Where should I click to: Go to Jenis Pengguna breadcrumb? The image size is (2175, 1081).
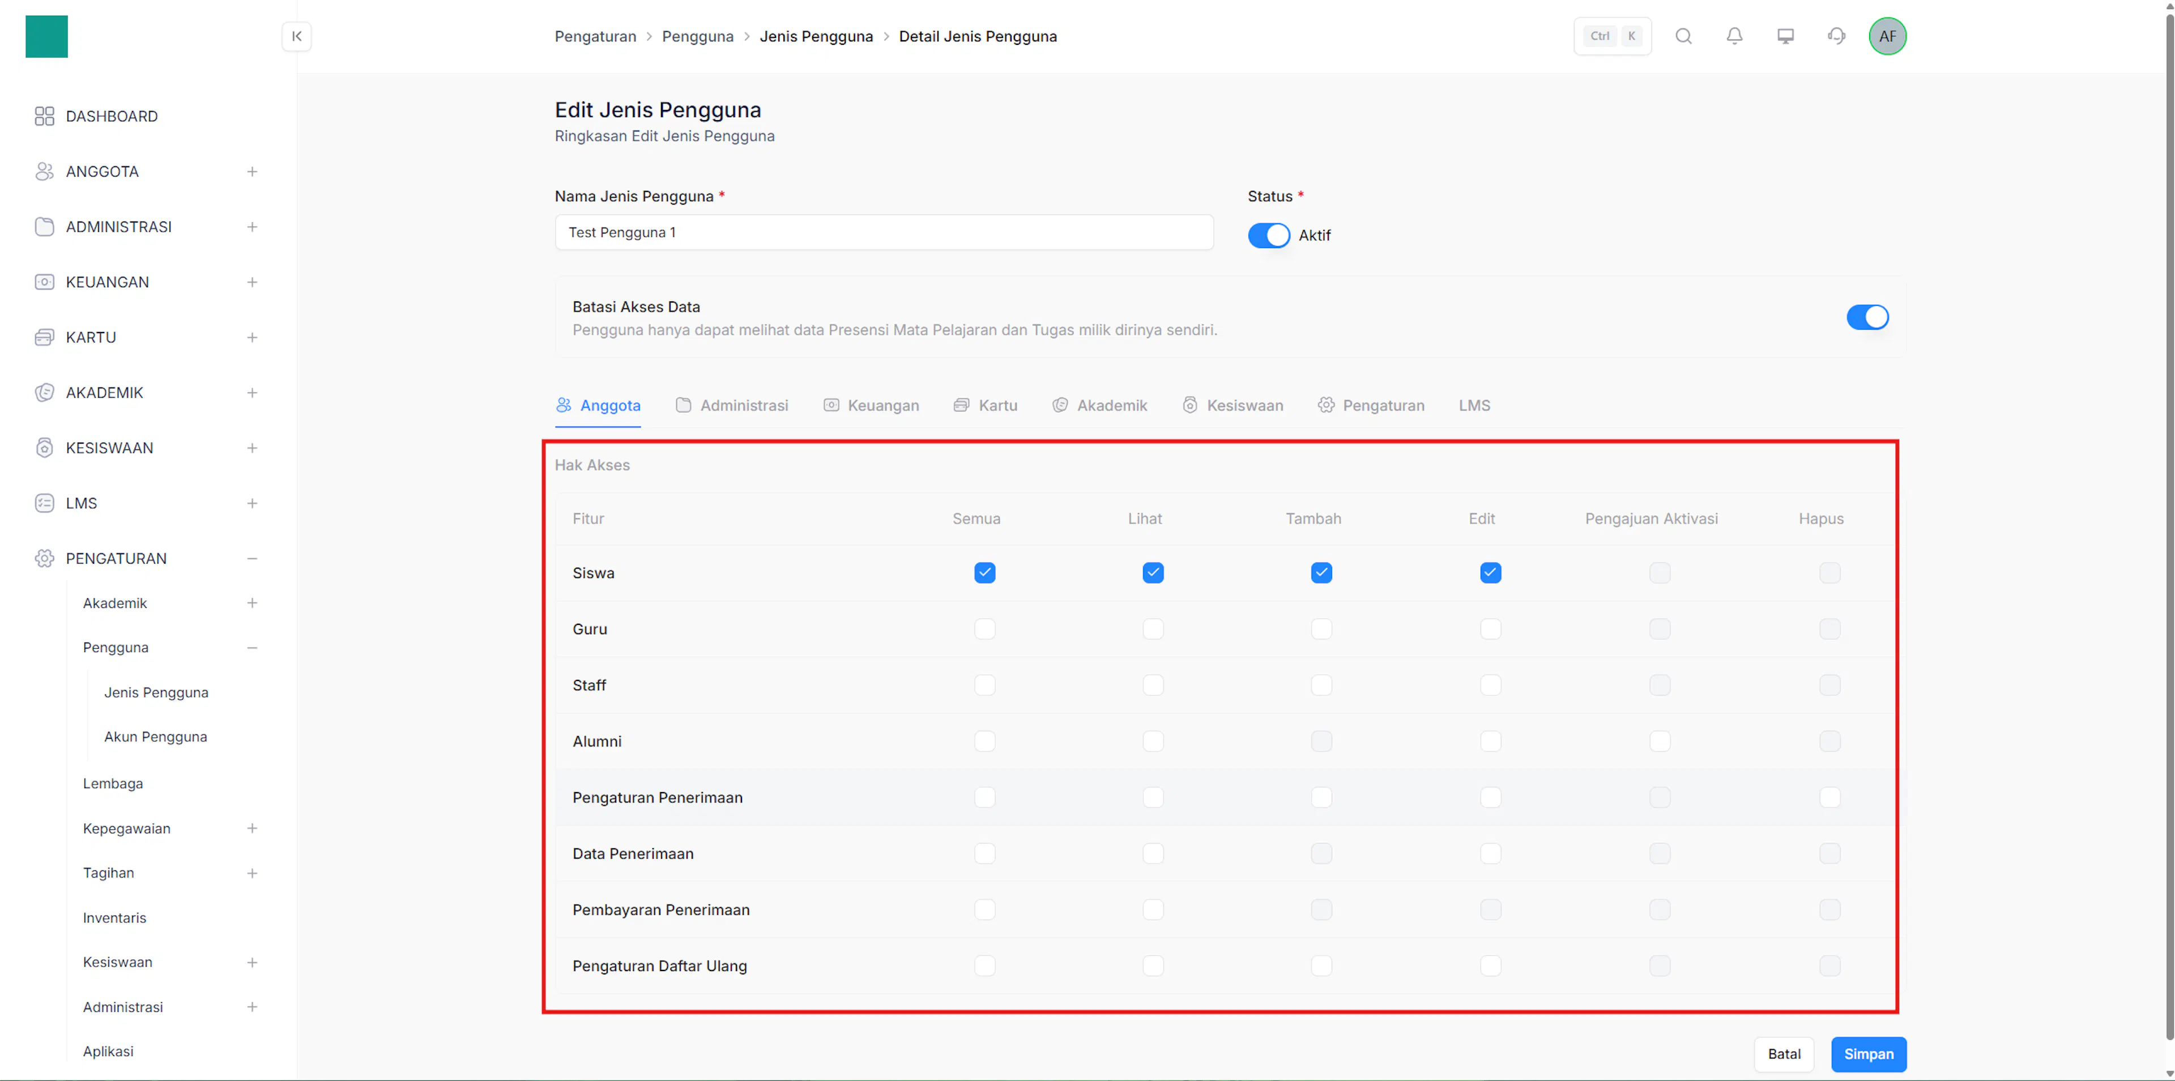[x=816, y=36]
